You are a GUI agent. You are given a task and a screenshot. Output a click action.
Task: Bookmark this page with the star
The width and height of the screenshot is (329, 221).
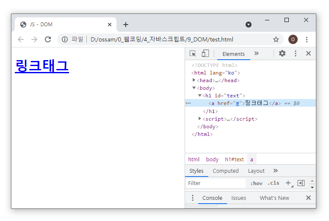(276, 39)
